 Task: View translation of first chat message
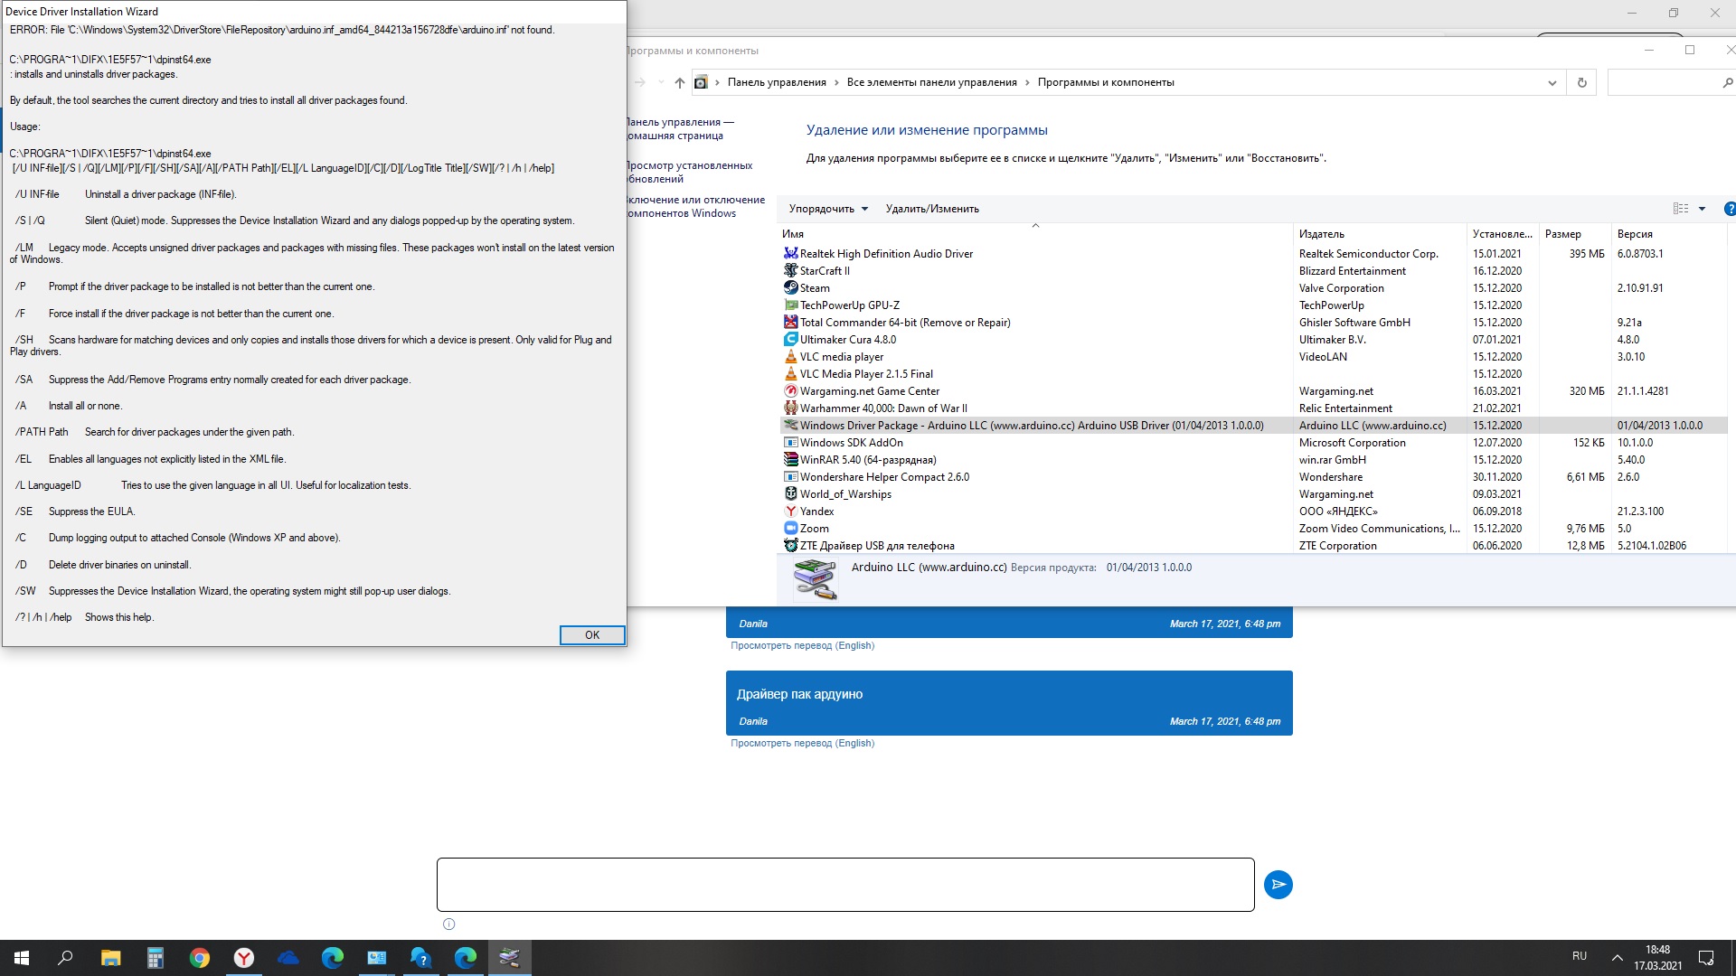pos(802,645)
